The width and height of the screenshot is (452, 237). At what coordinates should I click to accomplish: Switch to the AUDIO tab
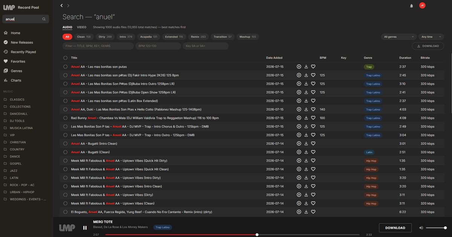click(x=67, y=27)
